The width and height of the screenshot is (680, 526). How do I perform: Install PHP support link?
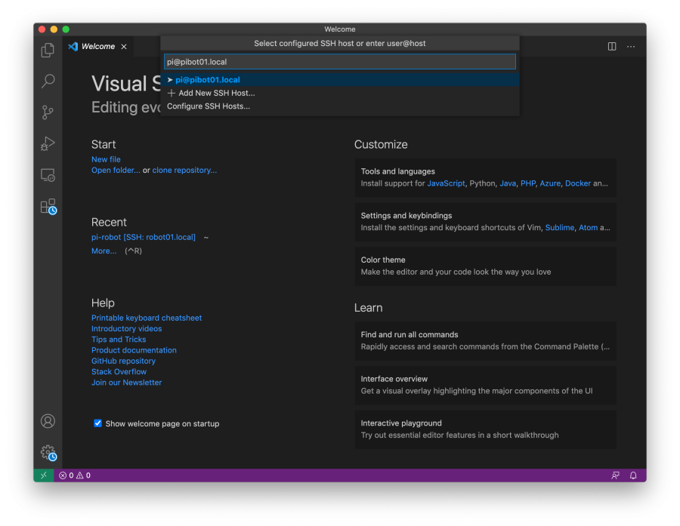[x=528, y=183]
